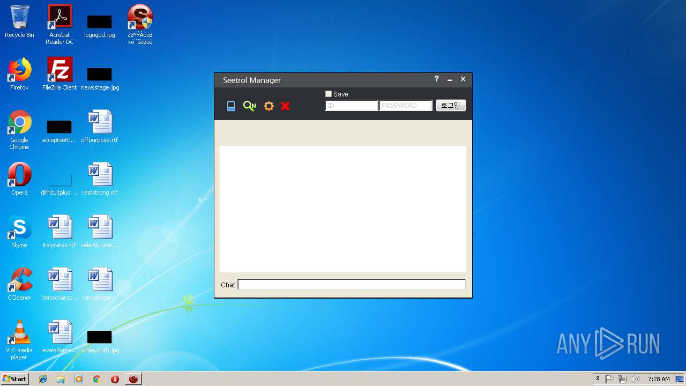Open the network tray icon
The height and width of the screenshot is (386, 686).
(622, 379)
